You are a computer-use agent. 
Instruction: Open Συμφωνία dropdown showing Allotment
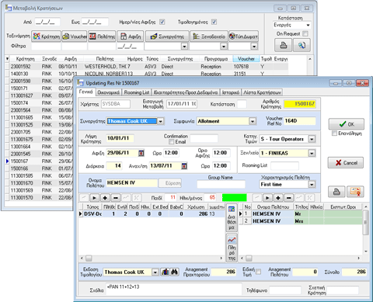(253, 121)
